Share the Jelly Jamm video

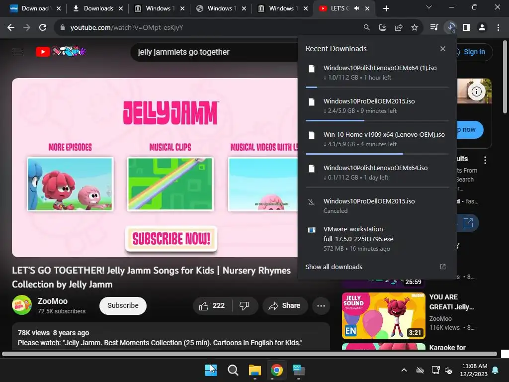[x=285, y=306]
